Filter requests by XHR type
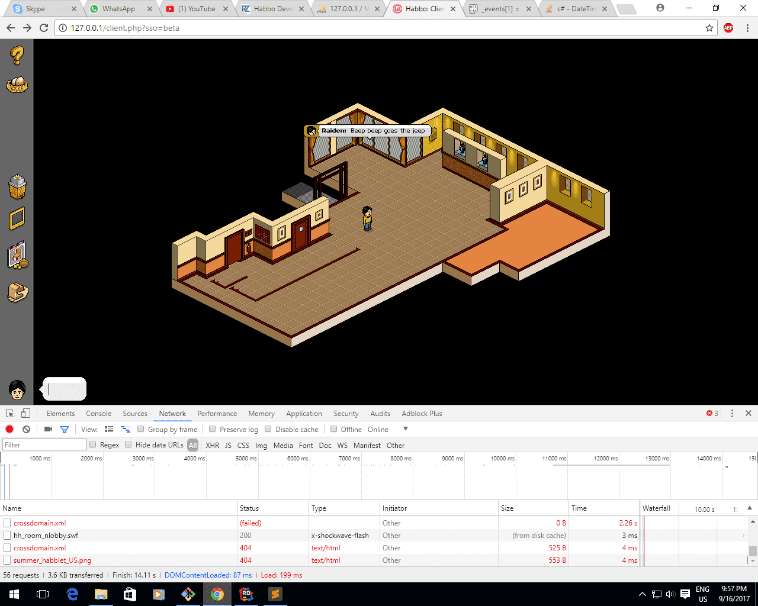 [x=213, y=445]
